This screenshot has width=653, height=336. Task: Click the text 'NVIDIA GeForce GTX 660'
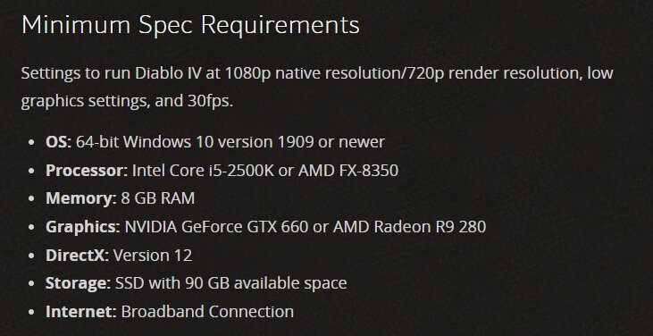coord(216,227)
